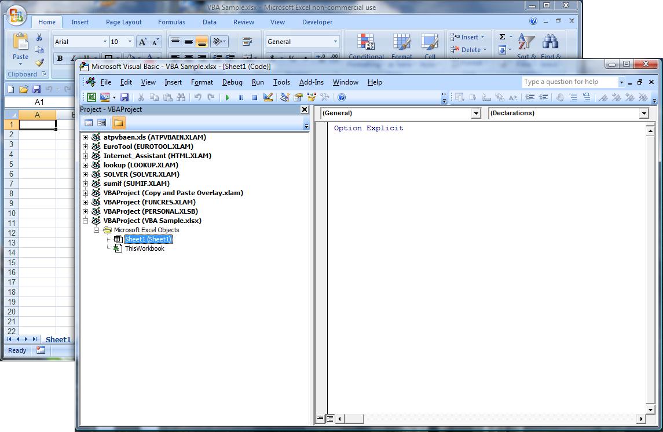This screenshot has height=432, width=663.
Task: Click the Type a question for help box
Action: 569,82
